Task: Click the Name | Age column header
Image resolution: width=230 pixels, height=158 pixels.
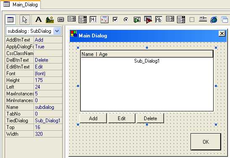Action: (x=147, y=54)
